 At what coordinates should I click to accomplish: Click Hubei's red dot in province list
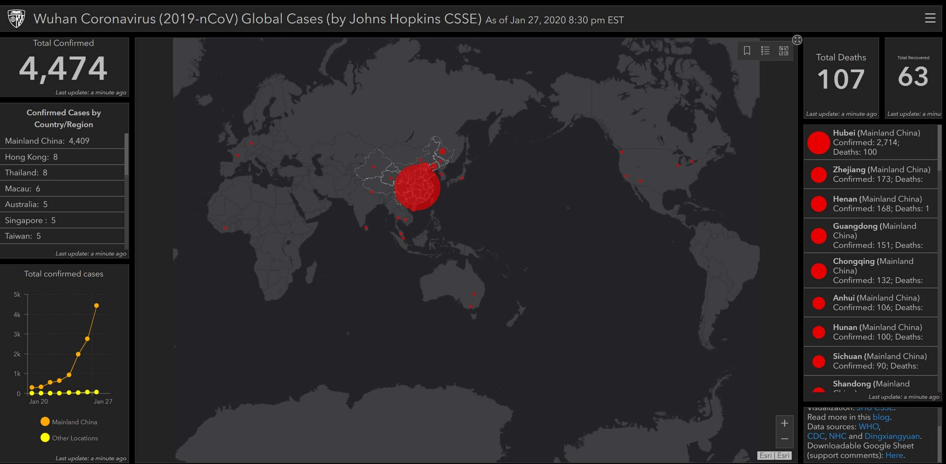pos(818,142)
